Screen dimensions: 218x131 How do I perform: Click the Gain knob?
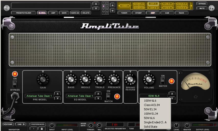[x=43, y=79]
